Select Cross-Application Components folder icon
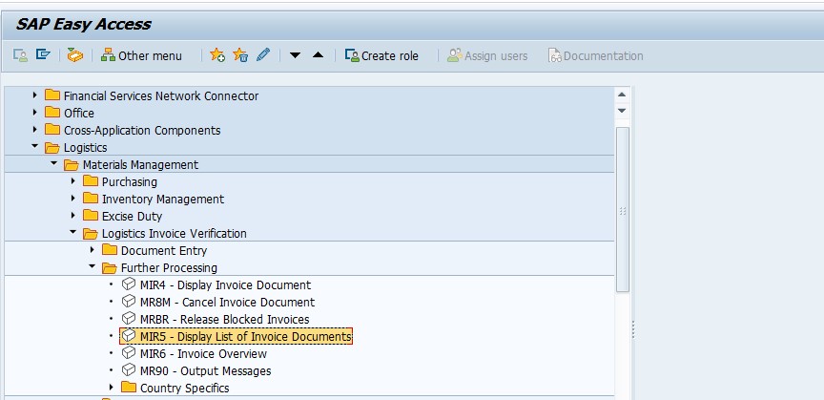The image size is (824, 400). pos(52,130)
